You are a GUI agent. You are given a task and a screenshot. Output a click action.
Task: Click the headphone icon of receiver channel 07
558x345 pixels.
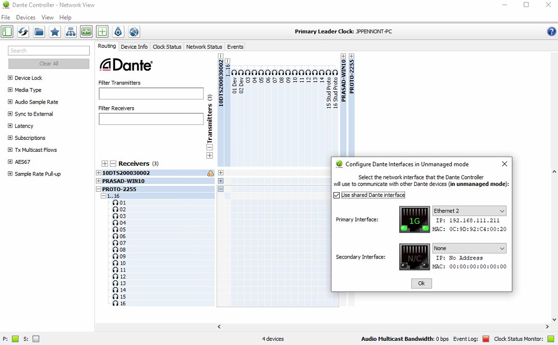pos(115,243)
